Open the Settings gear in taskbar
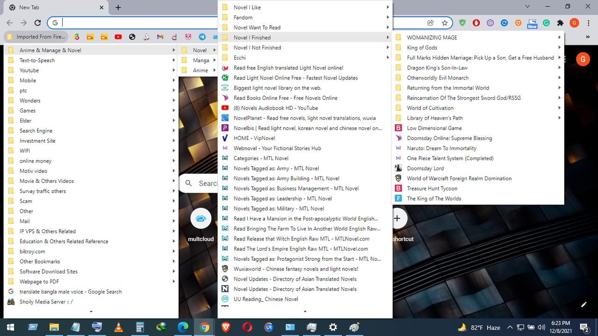This screenshot has width=598, height=336. pyautogui.click(x=333, y=327)
